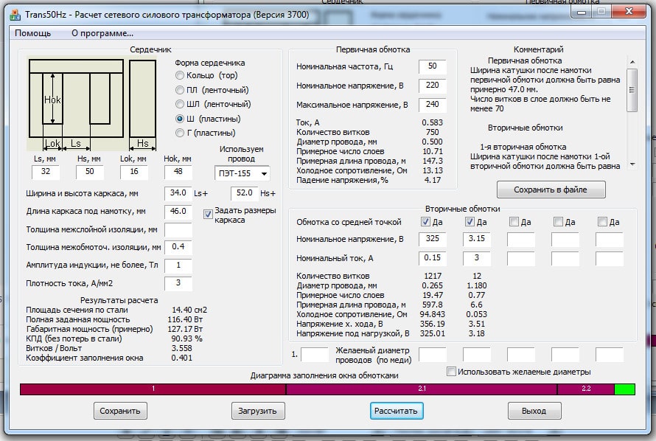Click third secondary winding voltage field
This screenshot has width=656, height=441.
(521, 240)
